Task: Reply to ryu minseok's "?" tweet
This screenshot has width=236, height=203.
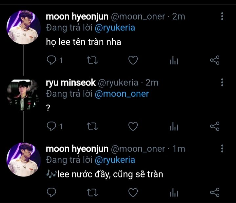Action: [51, 126]
